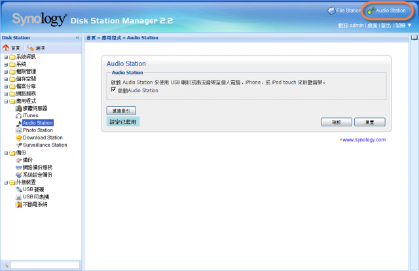Click the desktop link next to admin
The width and height of the screenshot is (419, 271).
[372, 26]
